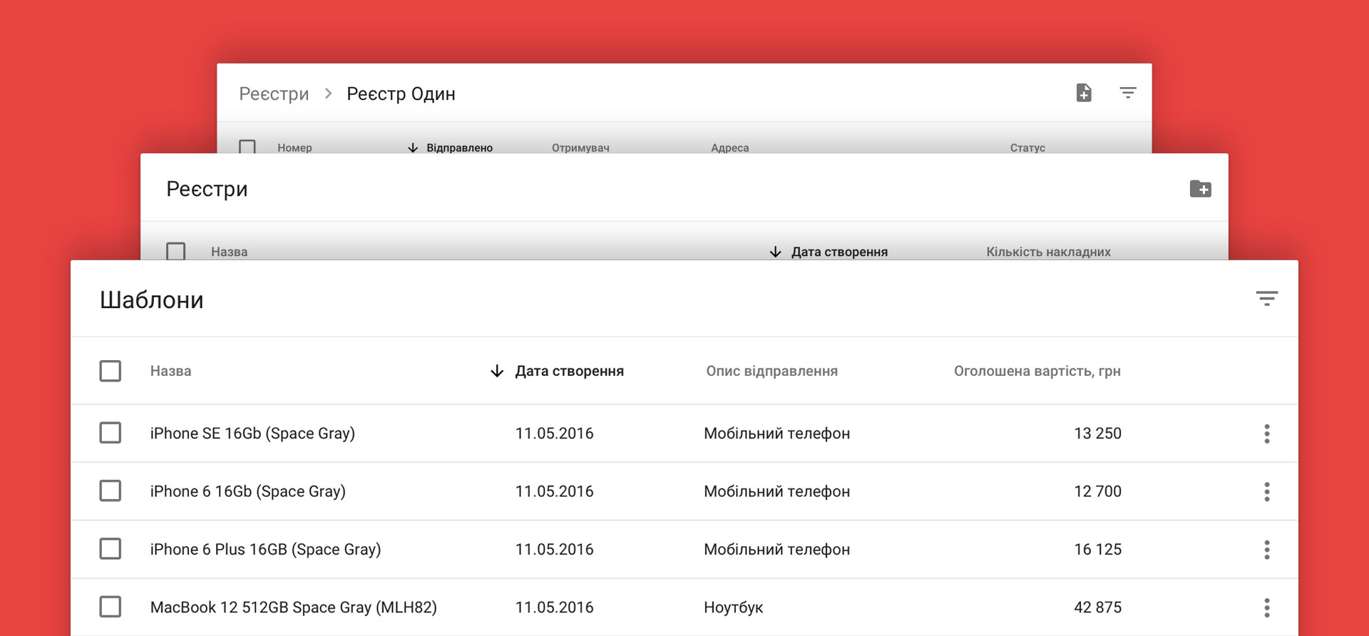Check the iPhone 6 16Gb (Space Gray) row
1369x636 pixels.
pyautogui.click(x=110, y=491)
